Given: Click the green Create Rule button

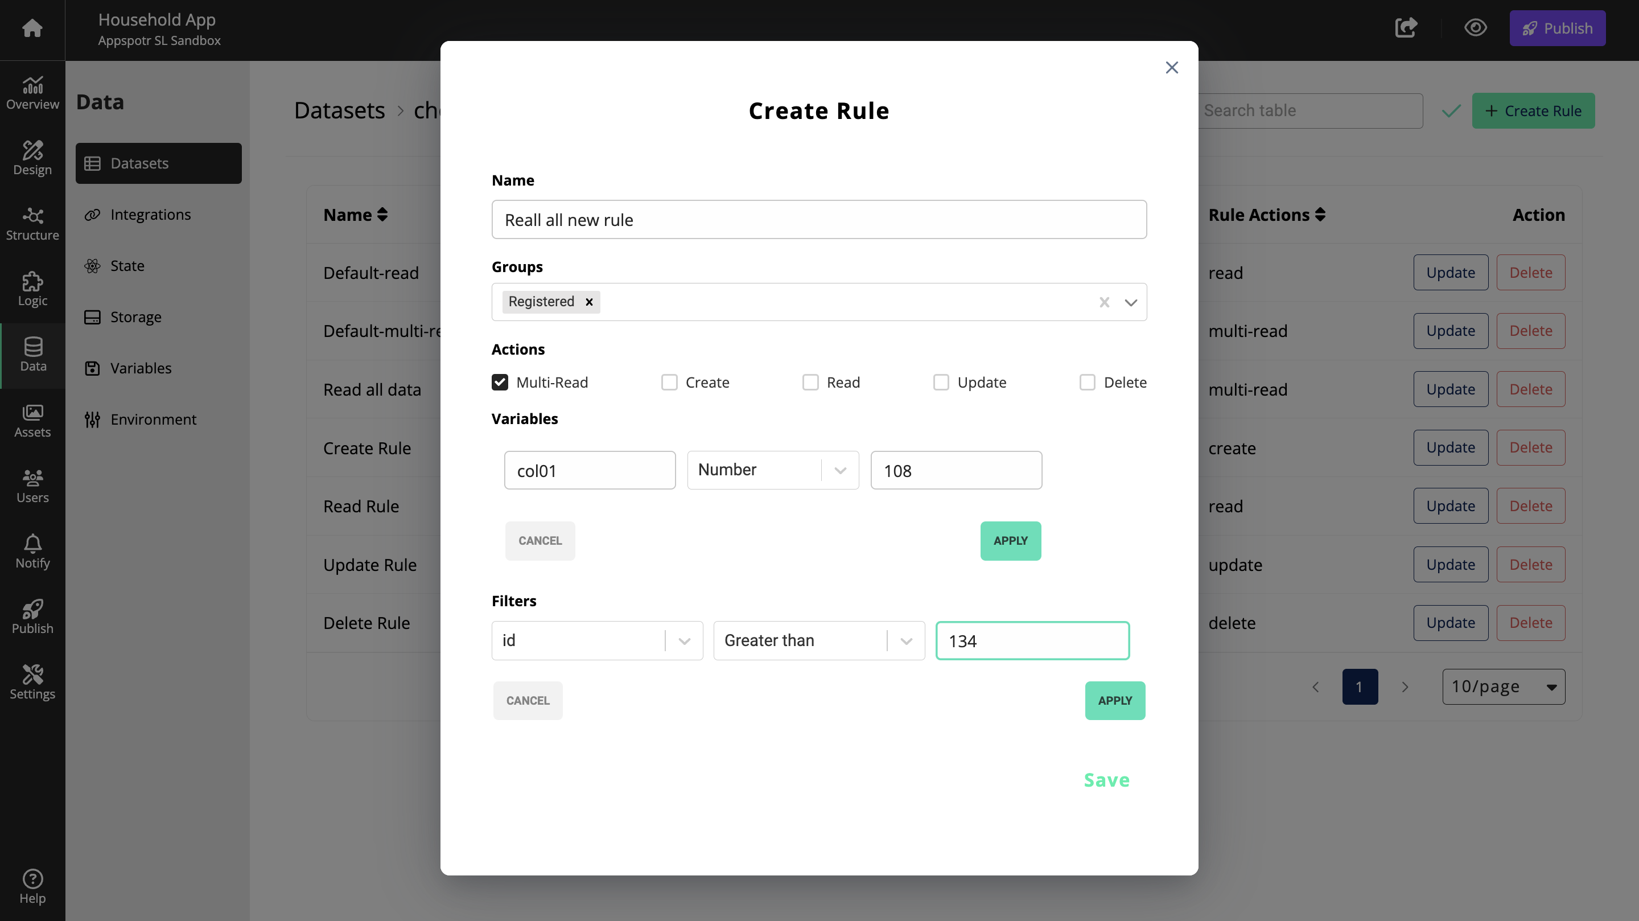Looking at the screenshot, I should pos(1533,112).
